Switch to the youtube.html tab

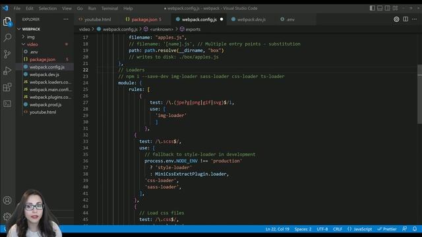[98, 19]
